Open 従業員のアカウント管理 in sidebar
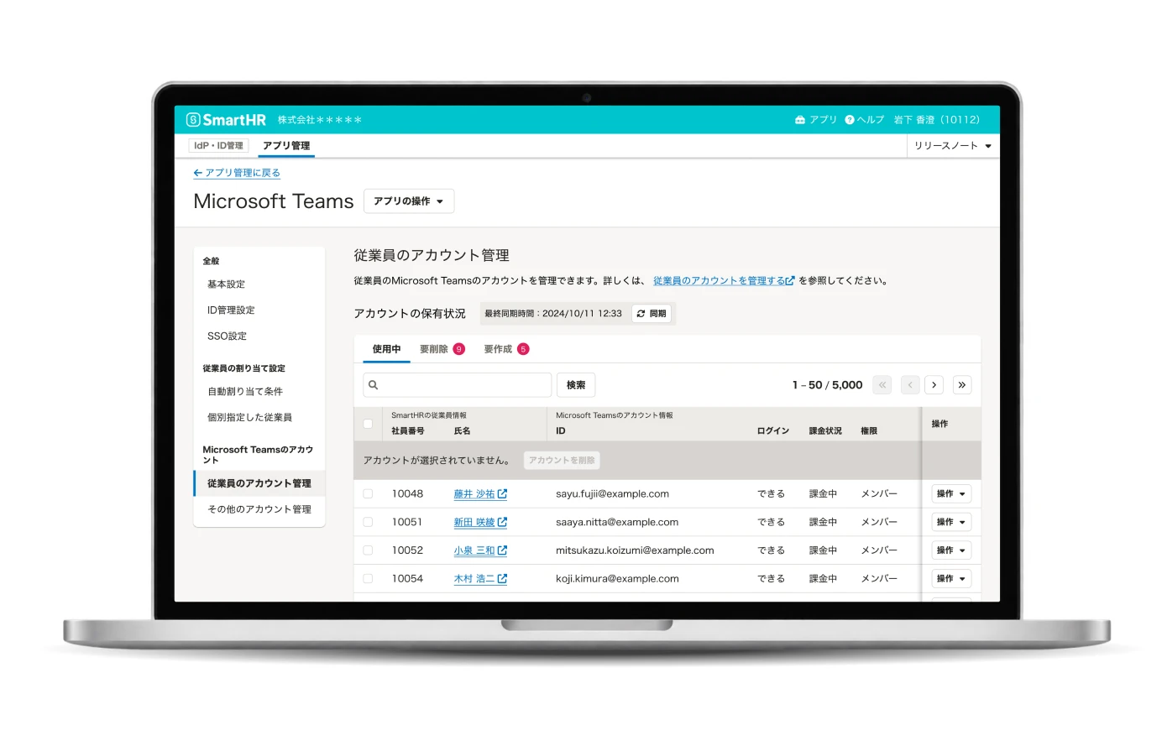Viewport: 1167px width, 730px height. pos(259,483)
